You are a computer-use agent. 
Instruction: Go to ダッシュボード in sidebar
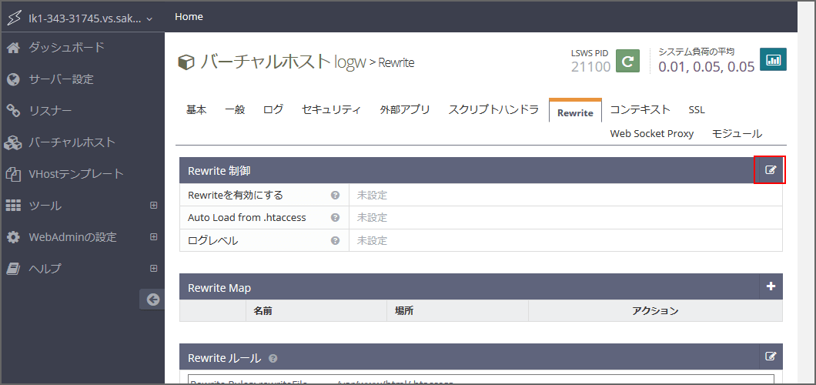66,48
